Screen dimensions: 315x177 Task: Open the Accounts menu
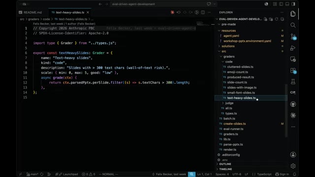pyautogui.click(x=293, y=155)
